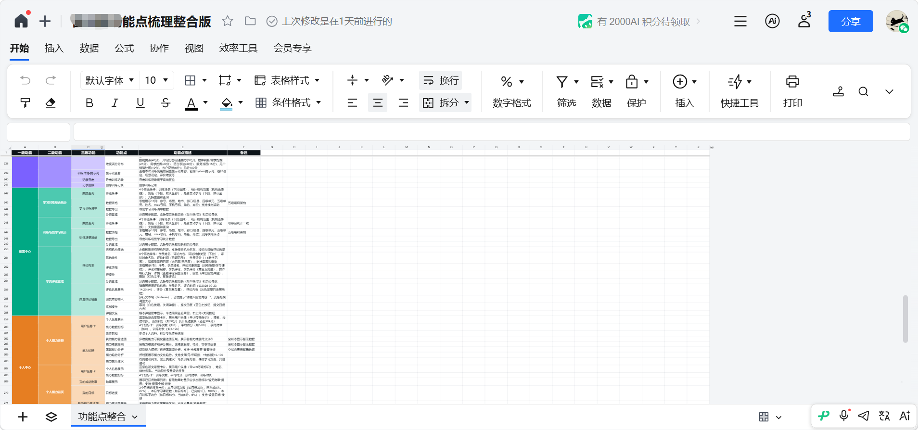Open the font size 10 dropdown
This screenshot has height=430, width=918.
(x=156, y=80)
